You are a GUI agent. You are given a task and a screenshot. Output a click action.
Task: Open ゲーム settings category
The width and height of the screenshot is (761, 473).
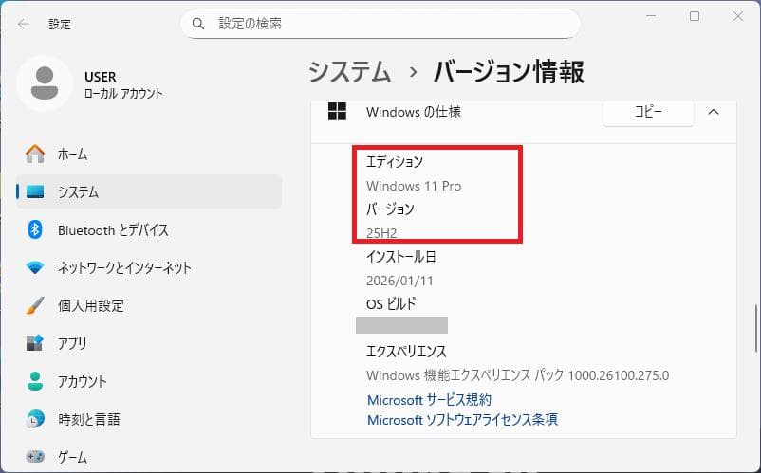(149, 457)
